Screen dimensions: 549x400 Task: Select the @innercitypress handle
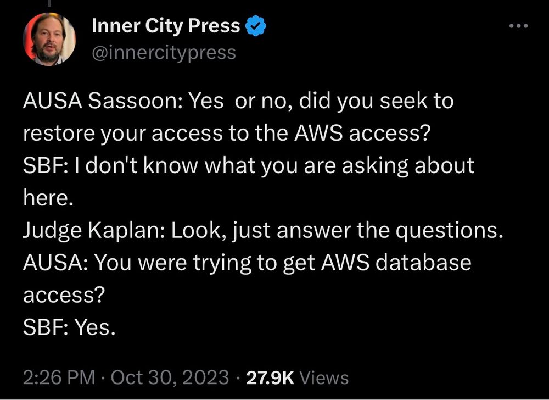tap(164, 52)
